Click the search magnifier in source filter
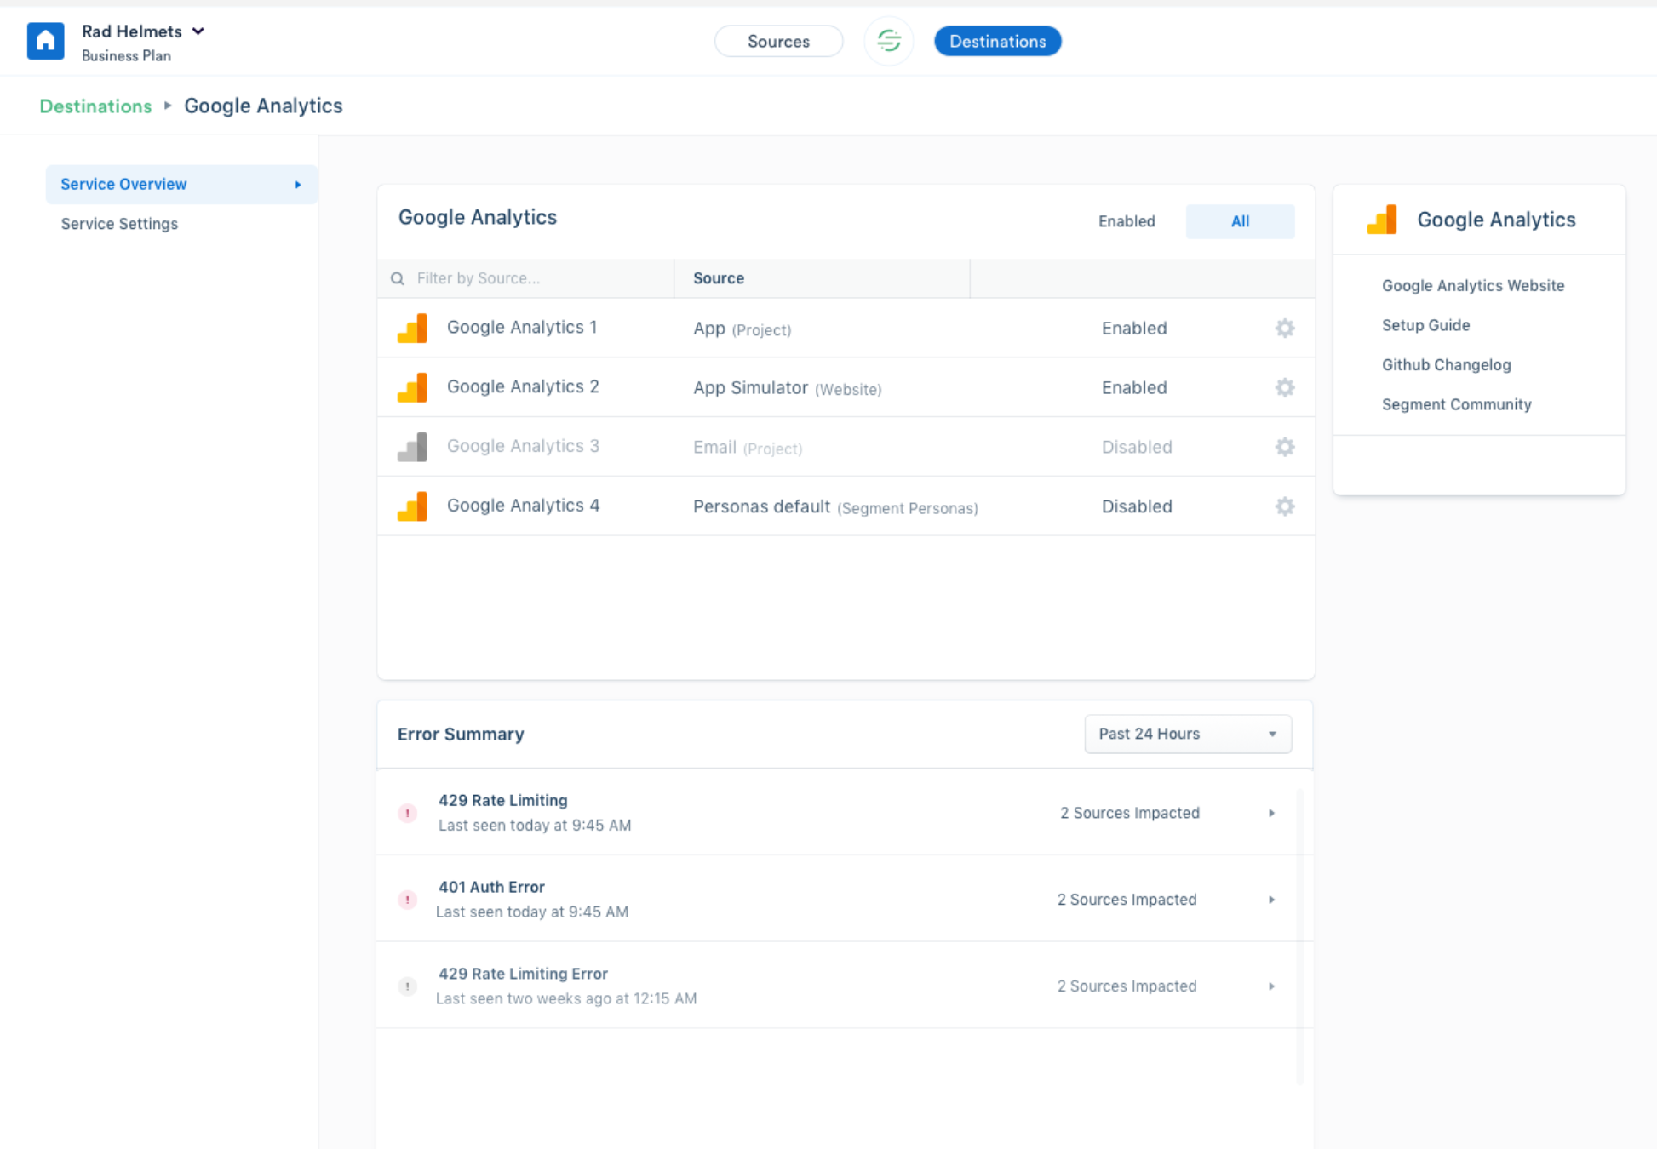The image size is (1657, 1149). pyautogui.click(x=398, y=279)
